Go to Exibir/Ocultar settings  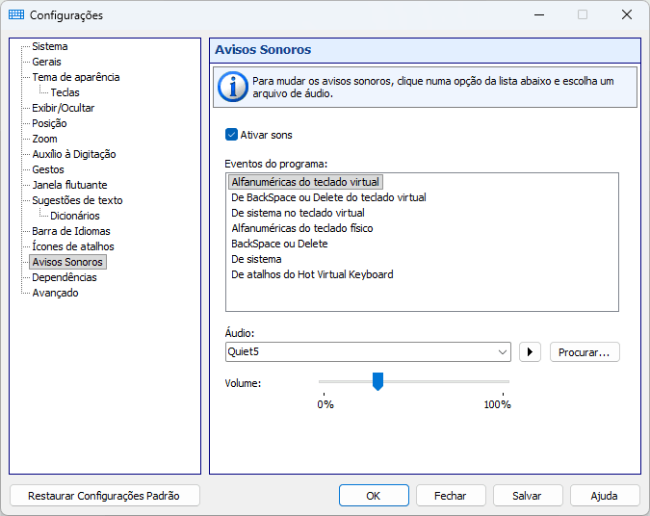(x=63, y=108)
